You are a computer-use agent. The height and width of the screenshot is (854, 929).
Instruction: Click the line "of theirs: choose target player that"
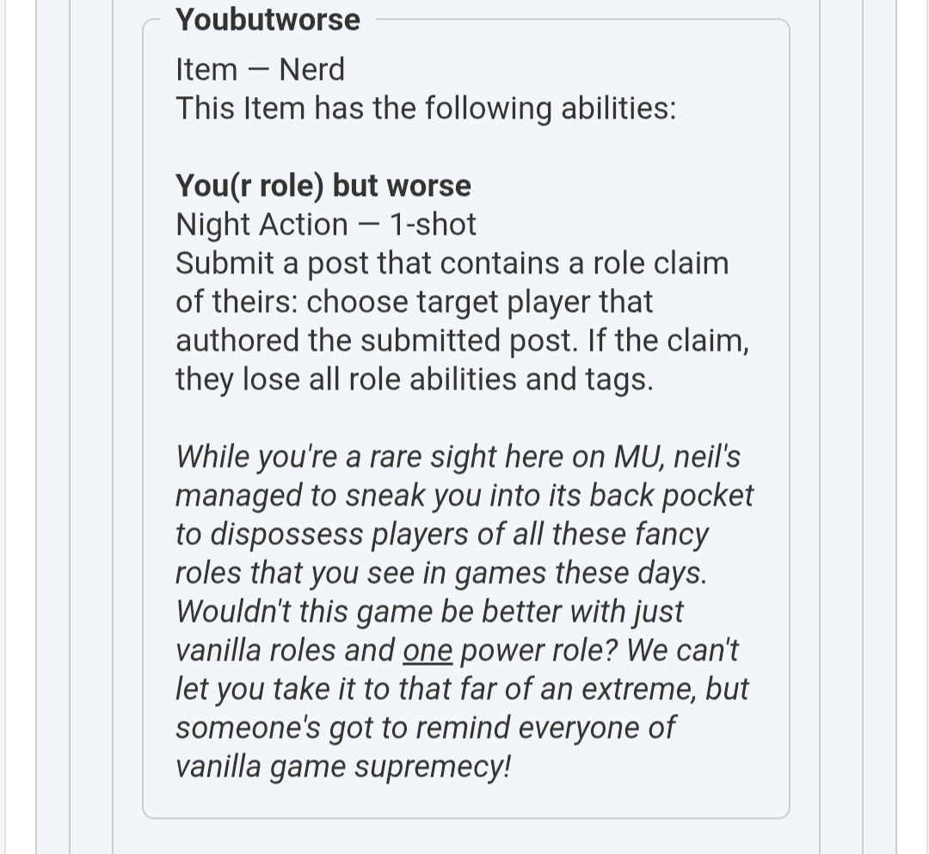tap(414, 302)
